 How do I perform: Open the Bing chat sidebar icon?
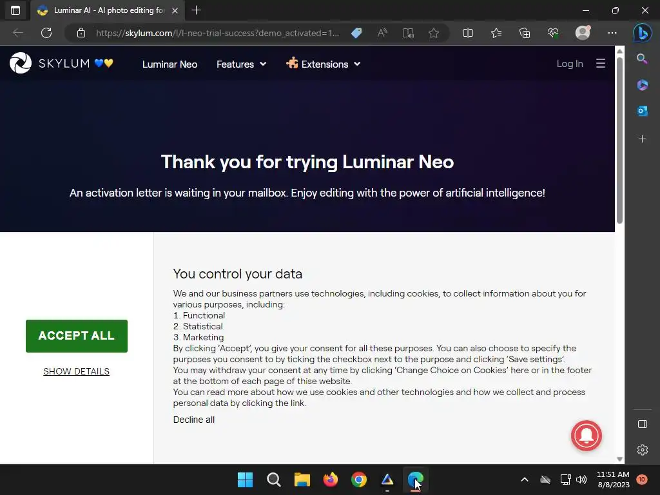[643, 33]
